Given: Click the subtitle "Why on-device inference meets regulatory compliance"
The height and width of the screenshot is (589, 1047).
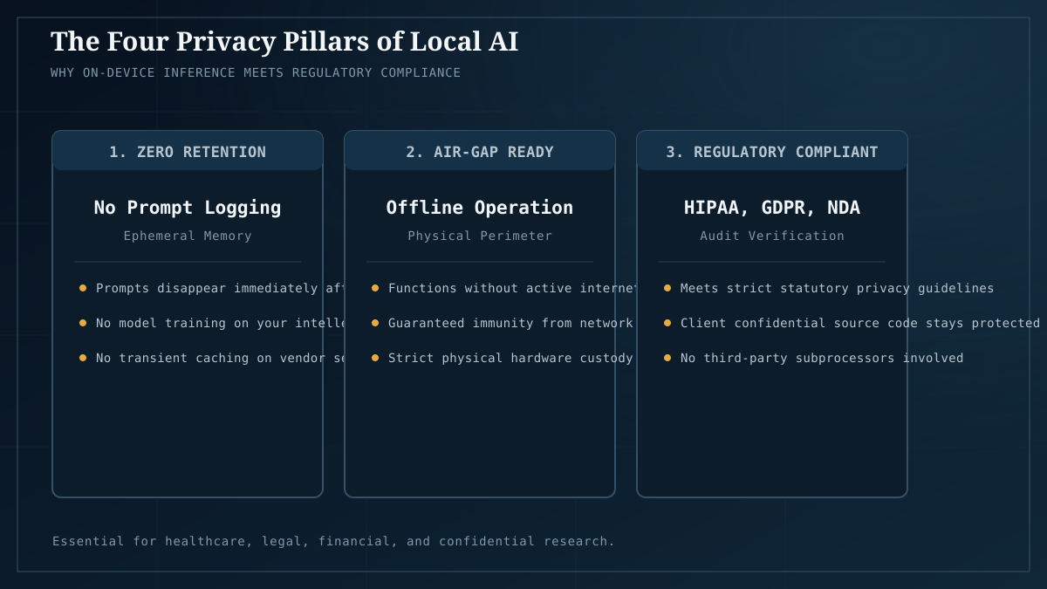Looking at the screenshot, I should click(x=256, y=72).
